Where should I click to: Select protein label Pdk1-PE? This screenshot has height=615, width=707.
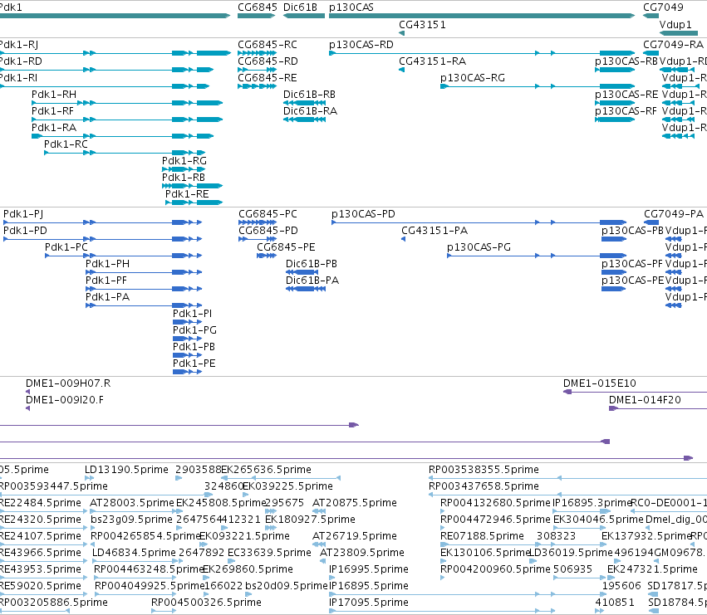(194, 364)
